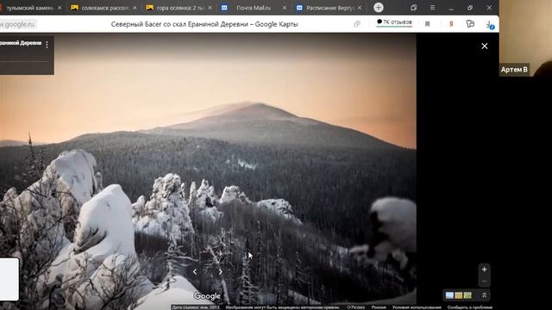The width and height of the screenshot is (552, 310).
Task: Open the Условия использования link
Action: (x=417, y=307)
